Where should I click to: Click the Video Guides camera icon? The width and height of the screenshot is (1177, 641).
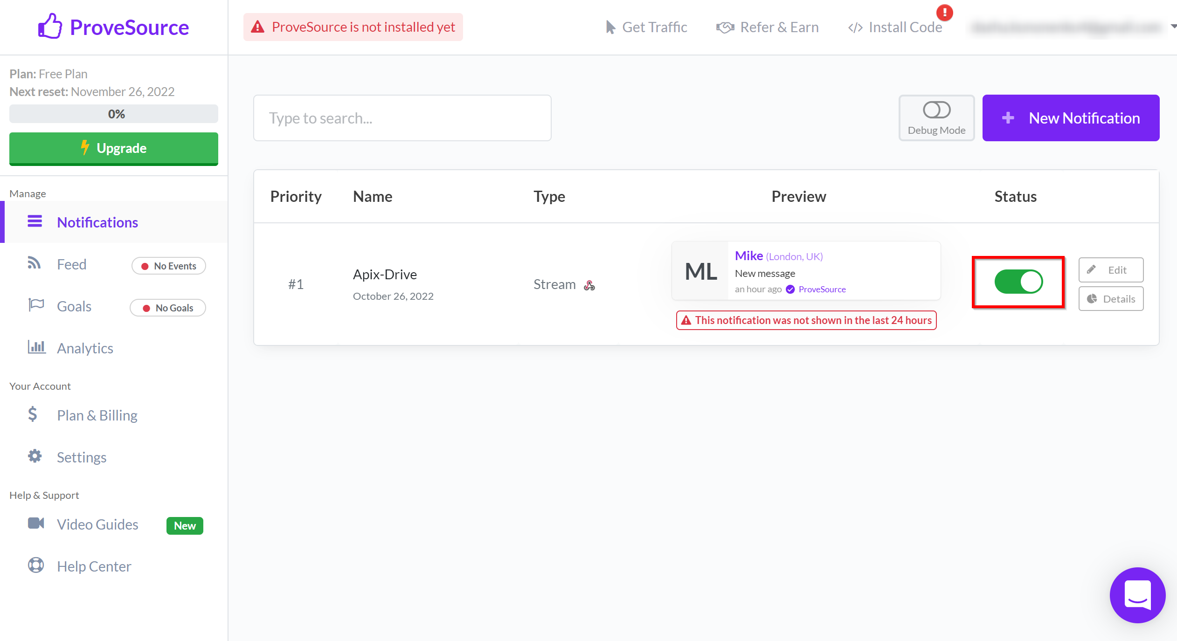tap(36, 524)
